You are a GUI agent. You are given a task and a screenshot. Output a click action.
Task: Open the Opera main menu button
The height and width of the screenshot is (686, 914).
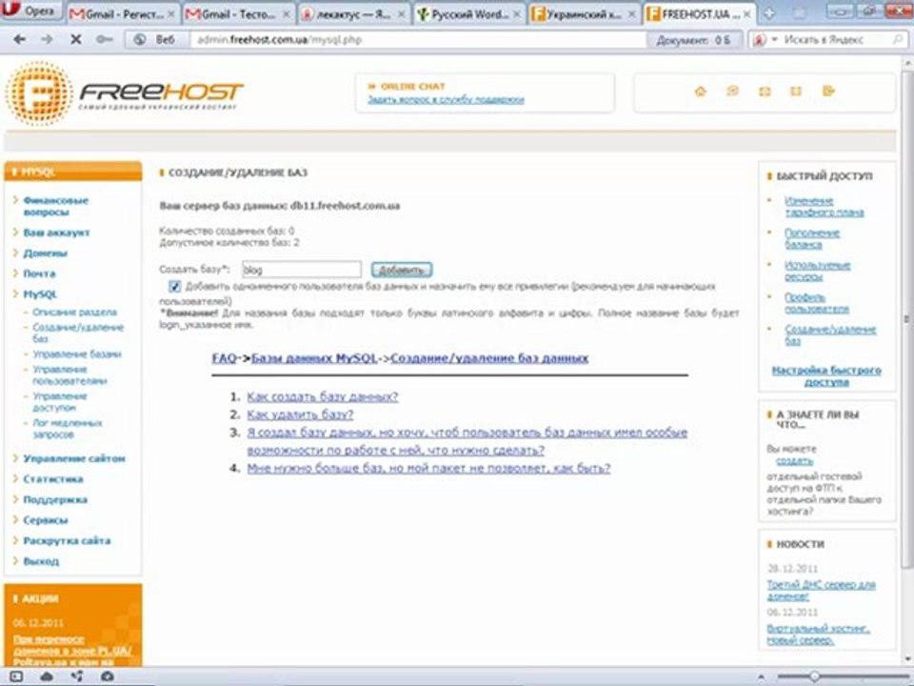pyautogui.click(x=32, y=10)
